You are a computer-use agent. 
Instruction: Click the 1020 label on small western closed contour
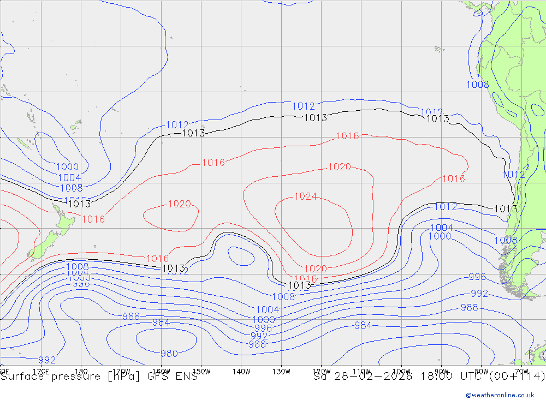click(179, 204)
